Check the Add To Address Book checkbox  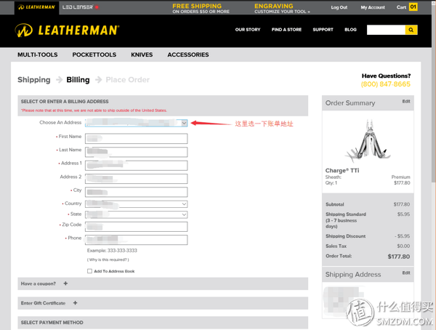[89, 271]
